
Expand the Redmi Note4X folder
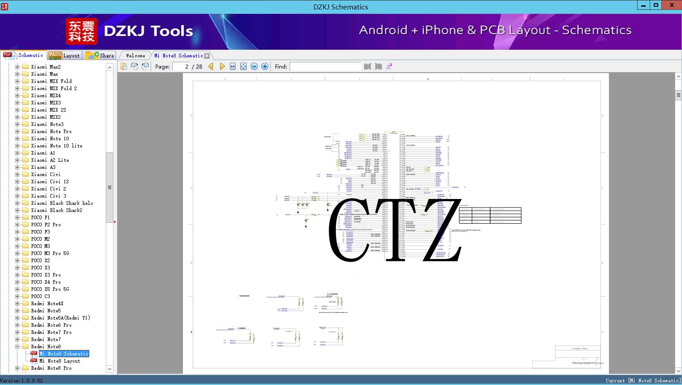point(17,303)
